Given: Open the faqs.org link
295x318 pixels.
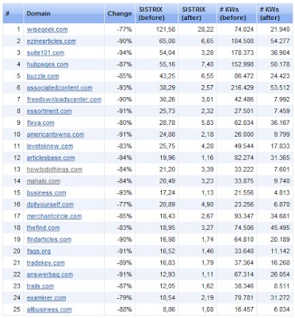Looking at the screenshot, I should coord(39,251).
